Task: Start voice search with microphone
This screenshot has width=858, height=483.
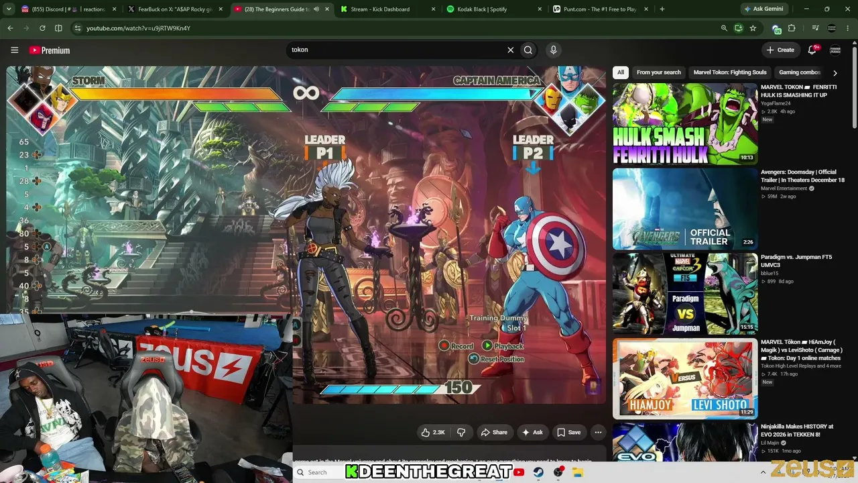Action: point(553,50)
